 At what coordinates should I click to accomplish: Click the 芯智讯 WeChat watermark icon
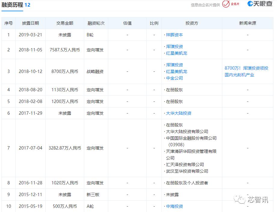239,199
